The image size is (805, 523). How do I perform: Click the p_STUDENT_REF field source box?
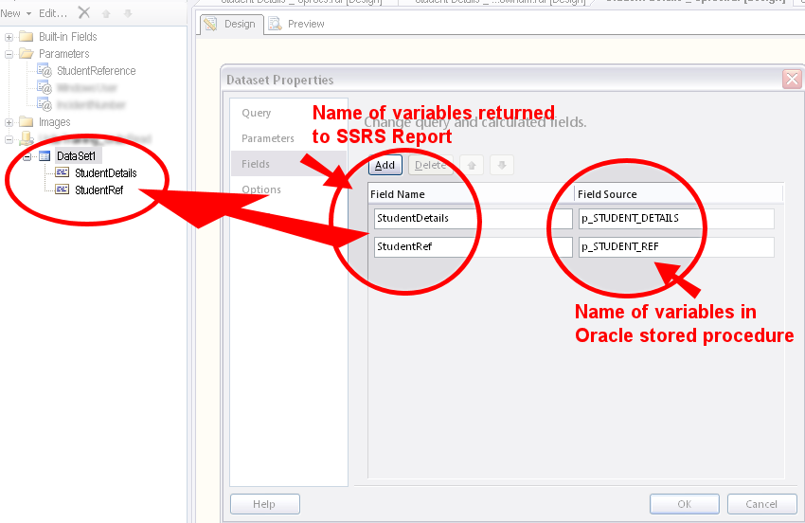click(x=675, y=247)
